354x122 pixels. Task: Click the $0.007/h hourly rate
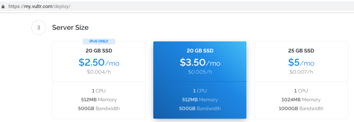[x=301, y=72]
